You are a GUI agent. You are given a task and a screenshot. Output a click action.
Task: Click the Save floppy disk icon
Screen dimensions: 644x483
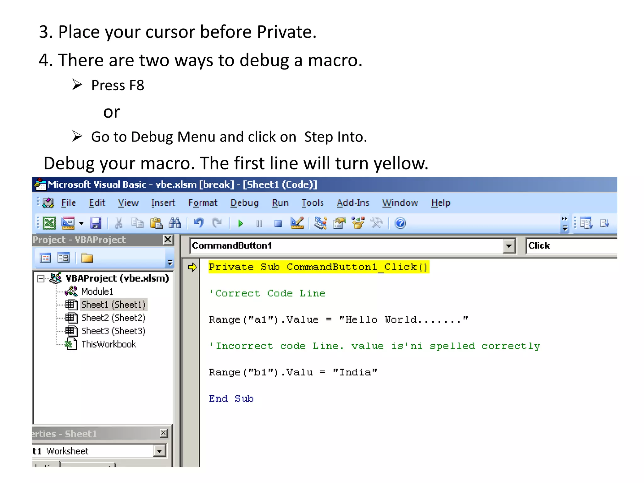click(96, 223)
